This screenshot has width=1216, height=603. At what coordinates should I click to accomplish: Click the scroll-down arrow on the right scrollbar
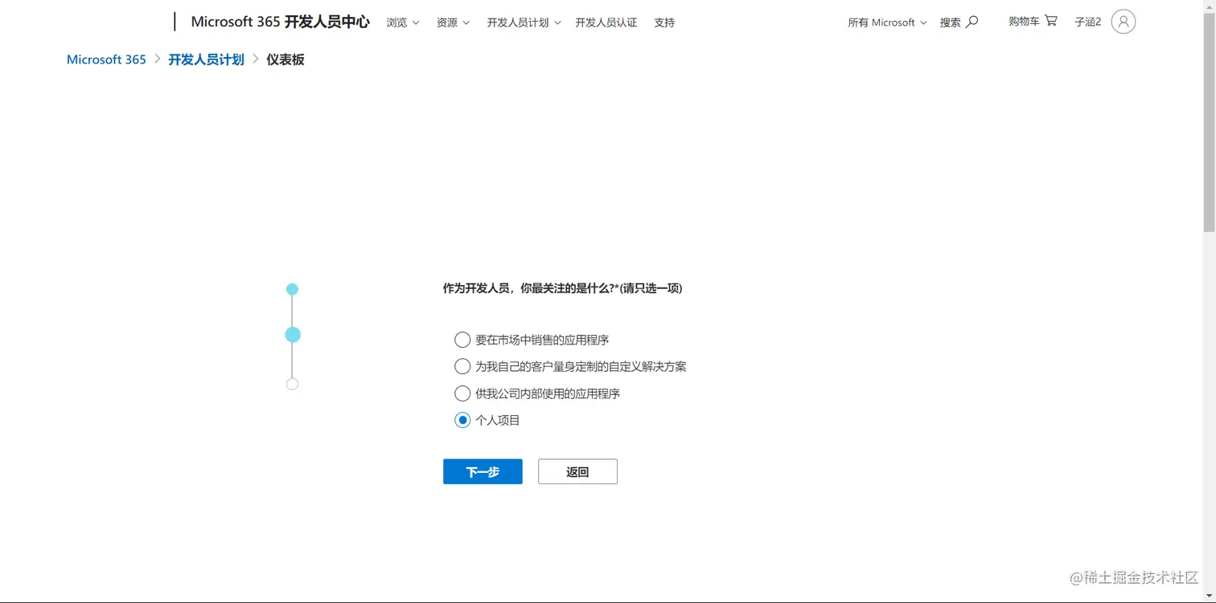pos(1210,594)
